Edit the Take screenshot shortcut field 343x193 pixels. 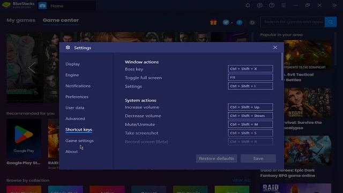coord(250,133)
